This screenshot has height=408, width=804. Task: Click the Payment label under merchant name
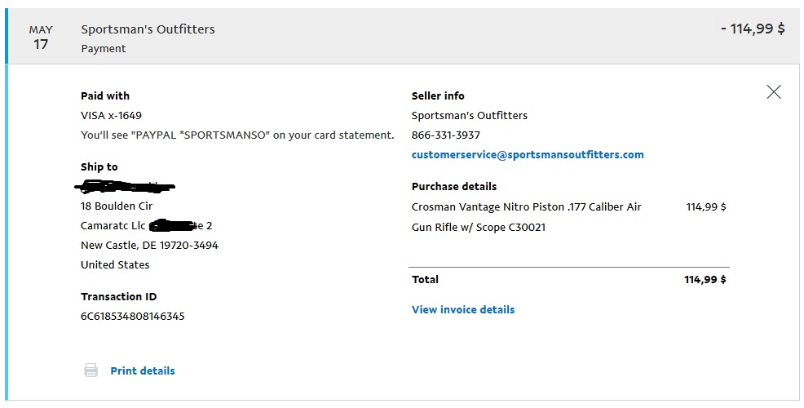coord(104,48)
